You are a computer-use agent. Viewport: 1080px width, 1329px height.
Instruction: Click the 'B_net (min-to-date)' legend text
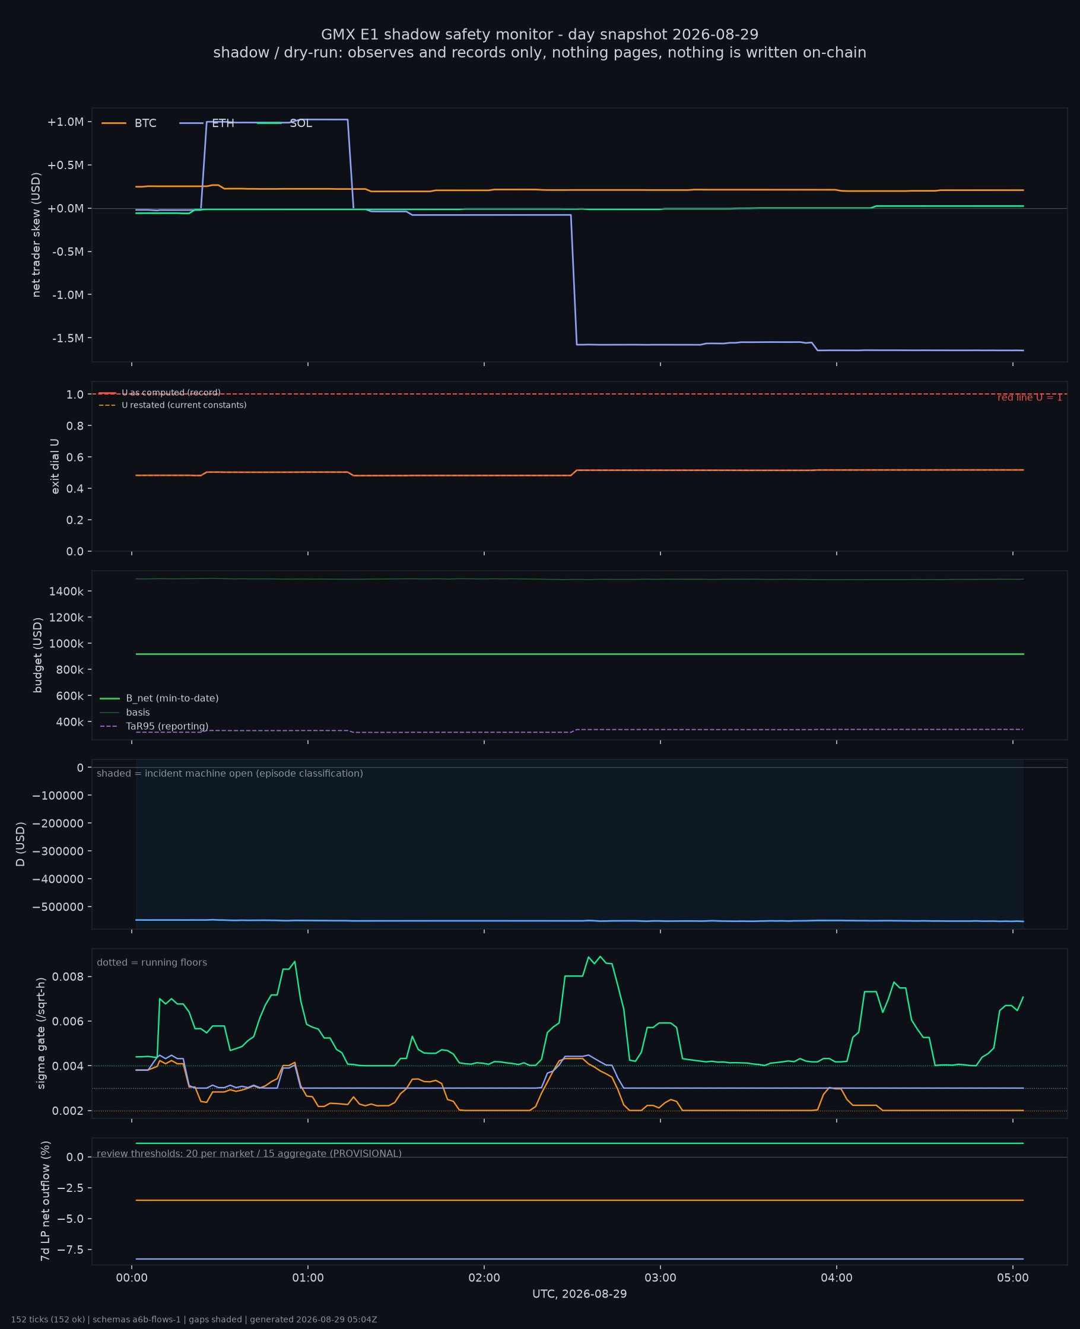tap(172, 698)
